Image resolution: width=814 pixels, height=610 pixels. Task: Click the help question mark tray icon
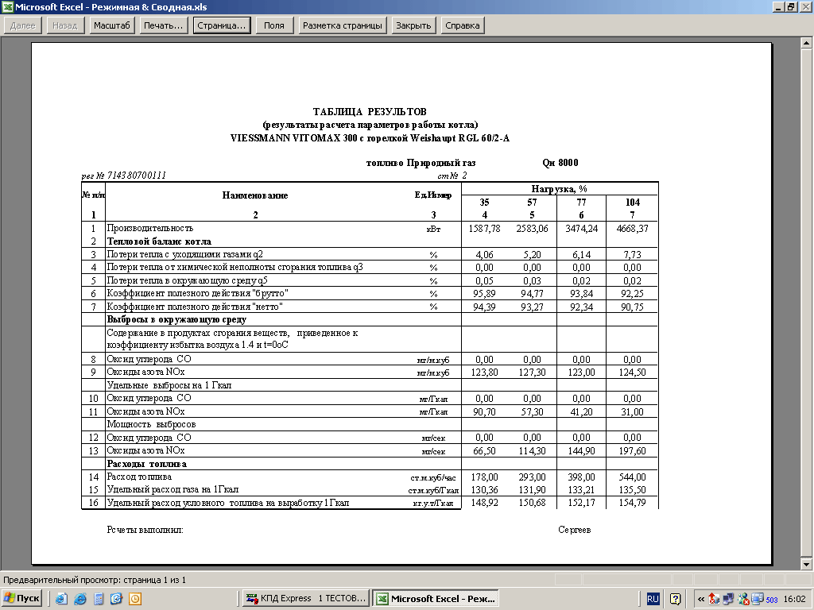point(675,599)
